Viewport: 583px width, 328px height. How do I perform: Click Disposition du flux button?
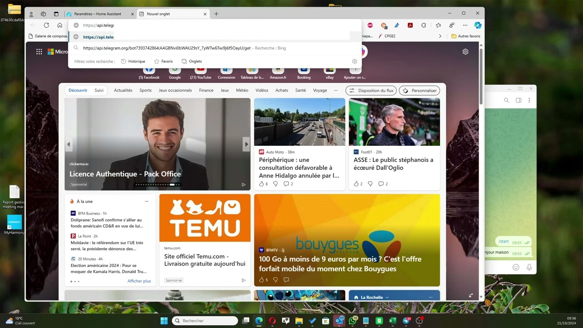click(x=371, y=91)
